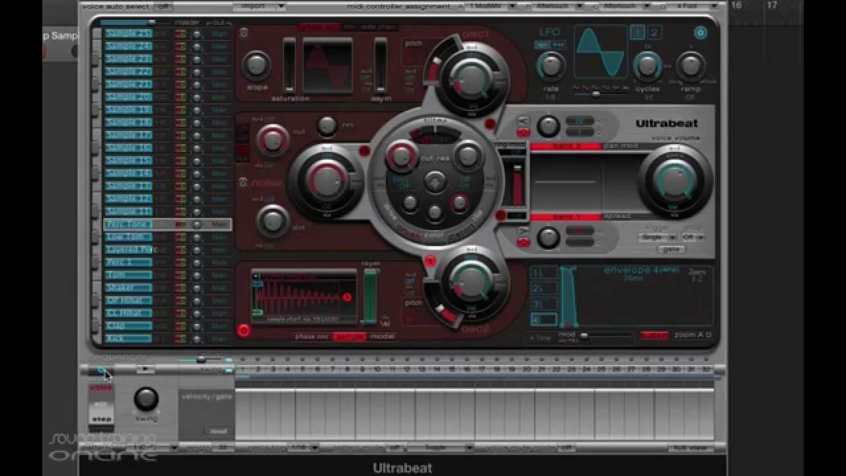This screenshot has height=476, width=846.
Task: Select the Shaker voice in list
Action: pyautogui.click(x=128, y=288)
